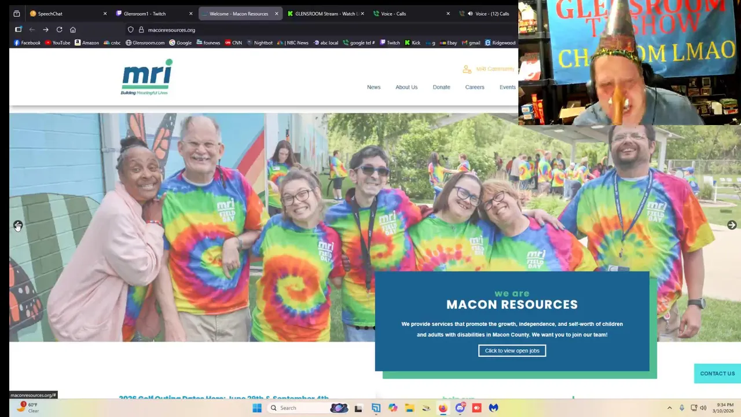Open Discord from the taskbar

click(x=460, y=408)
